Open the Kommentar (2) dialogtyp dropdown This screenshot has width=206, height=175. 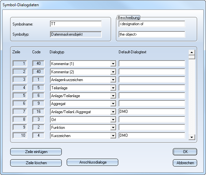(x=113, y=72)
